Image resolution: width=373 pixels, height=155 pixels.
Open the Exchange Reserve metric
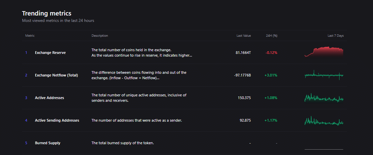pyautogui.click(x=50, y=53)
